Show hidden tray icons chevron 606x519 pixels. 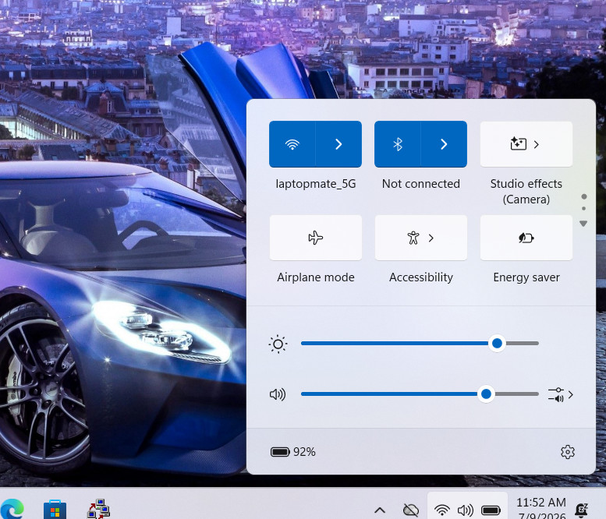pyautogui.click(x=380, y=510)
